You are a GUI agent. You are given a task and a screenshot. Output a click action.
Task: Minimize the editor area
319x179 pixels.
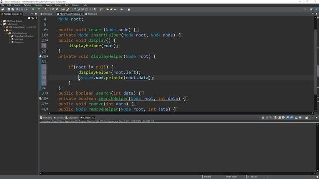pyautogui.click(x=313, y=14)
